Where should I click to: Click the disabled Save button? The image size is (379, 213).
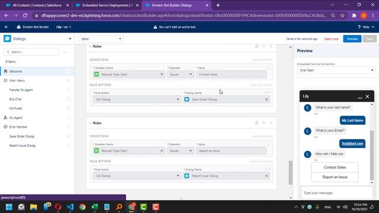pos(370,39)
